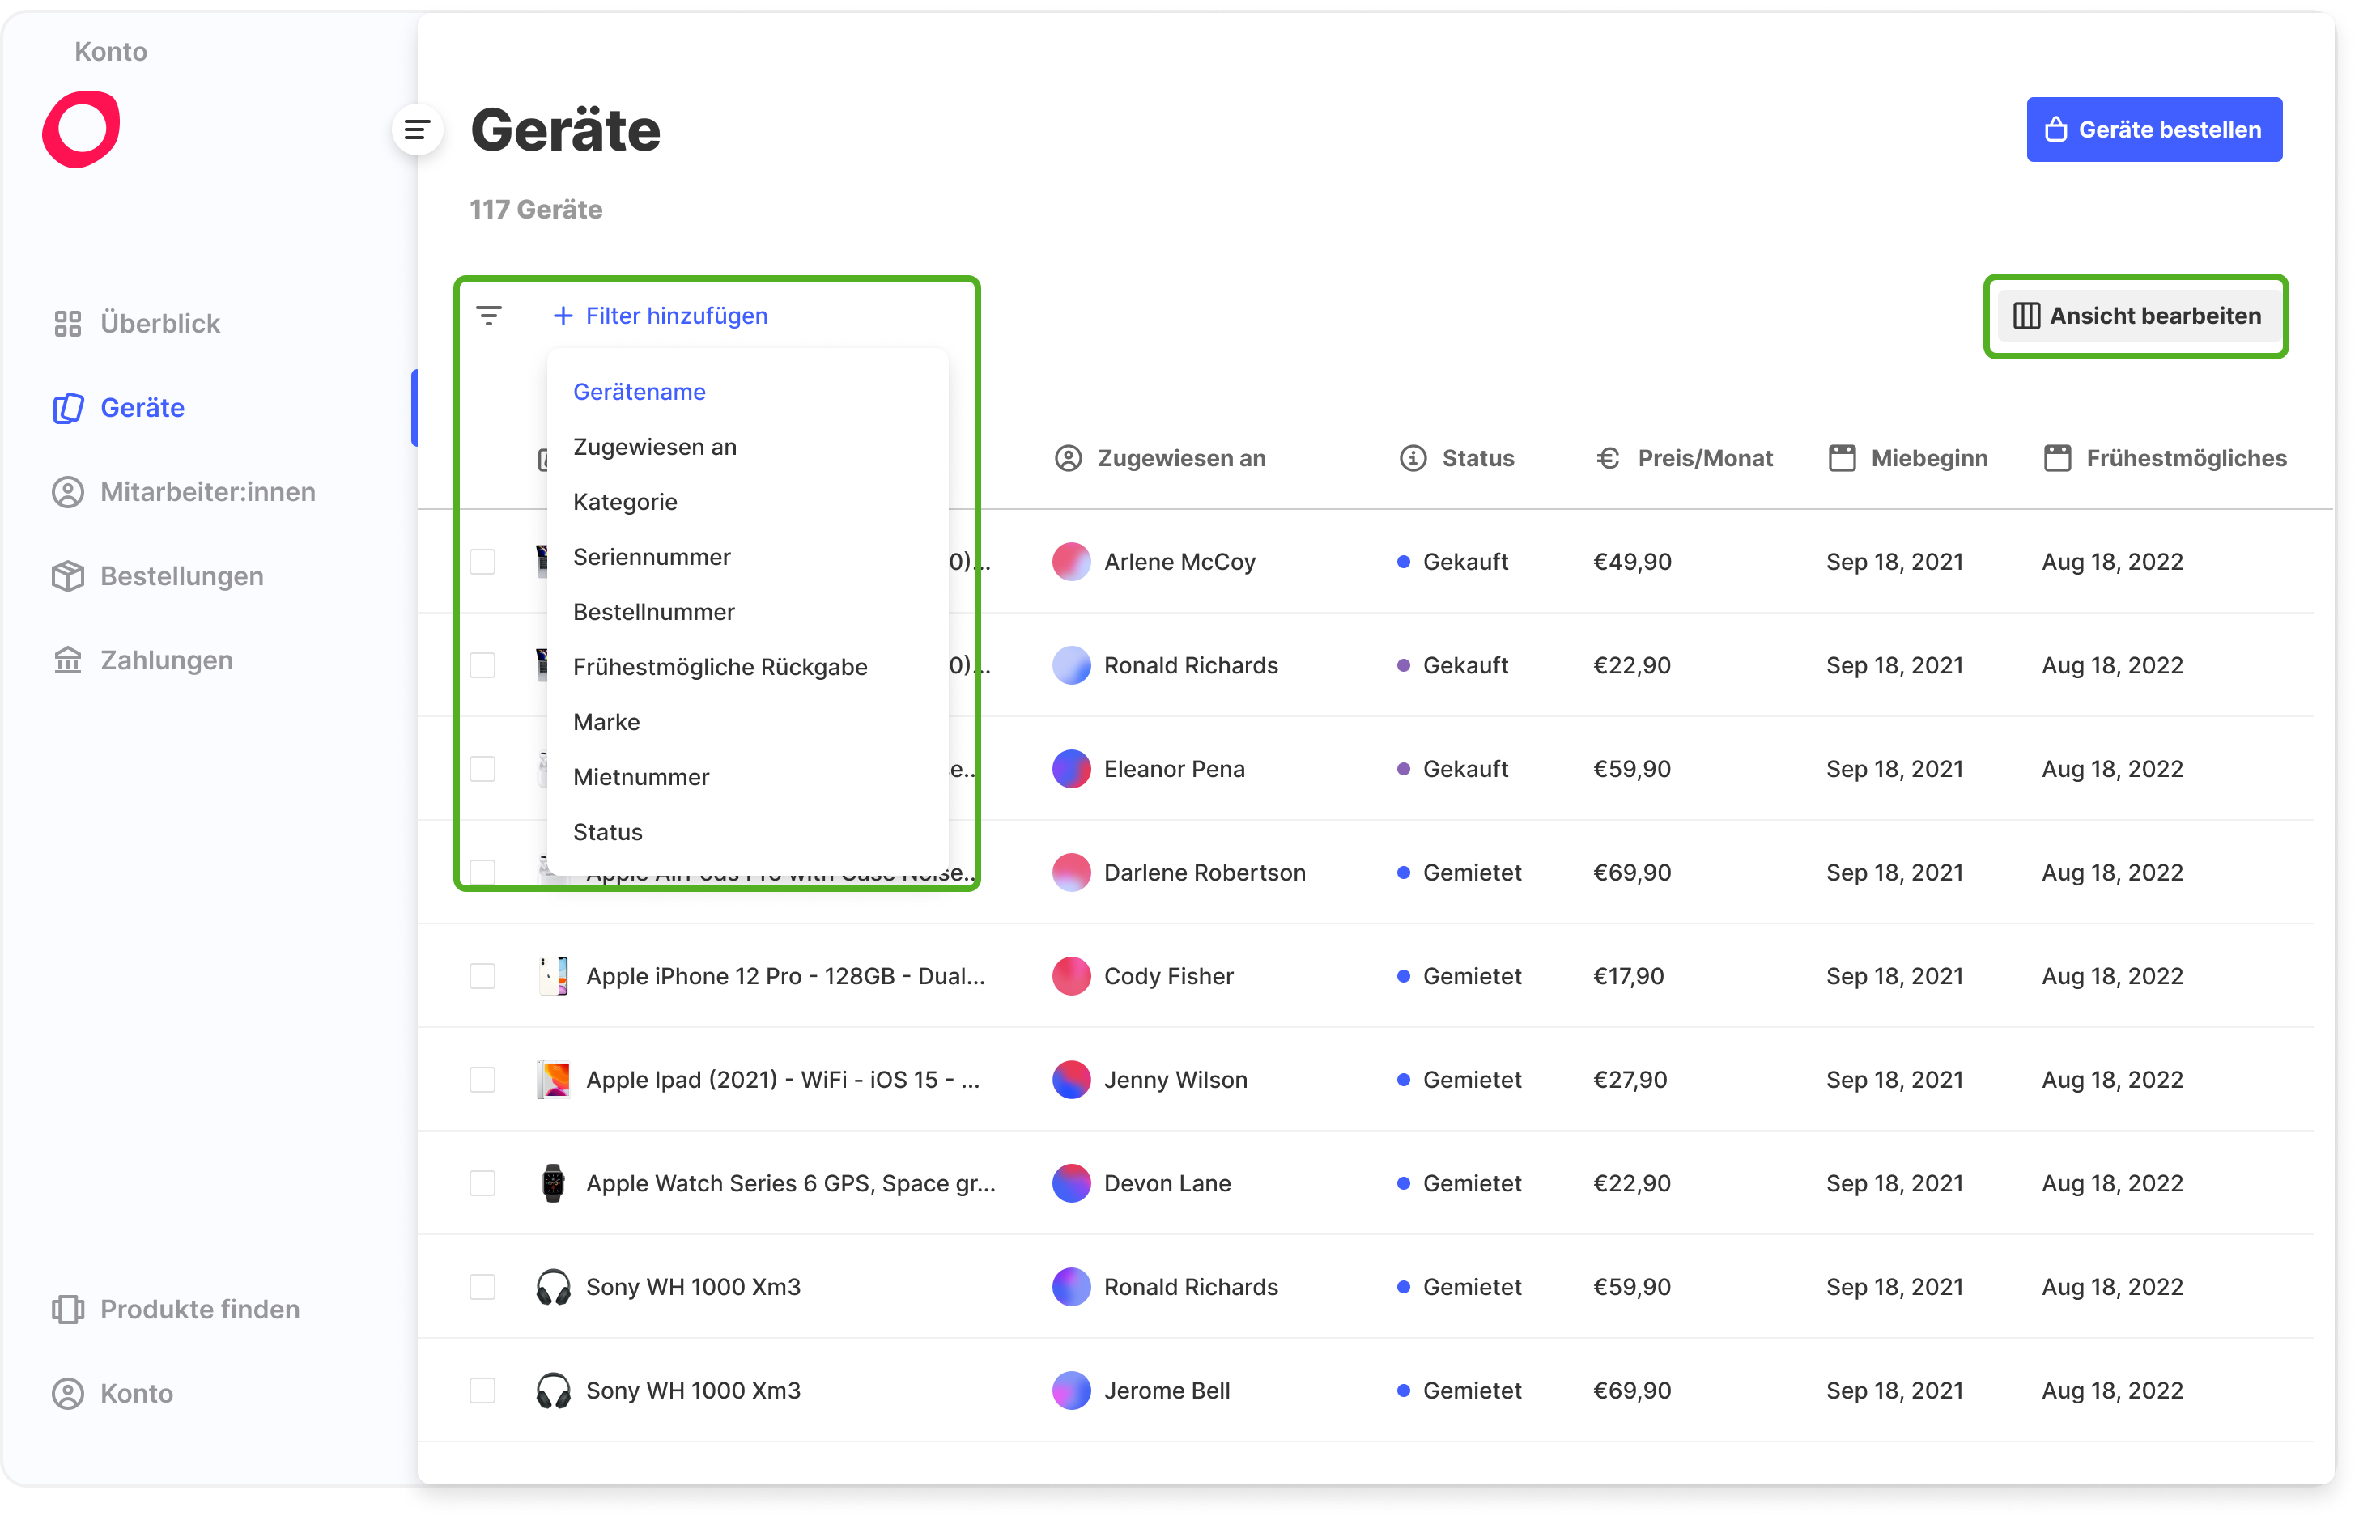The width and height of the screenshot is (2359, 1520).
Task: Click Arlene McCoy avatar
Action: click(1072, 562)
